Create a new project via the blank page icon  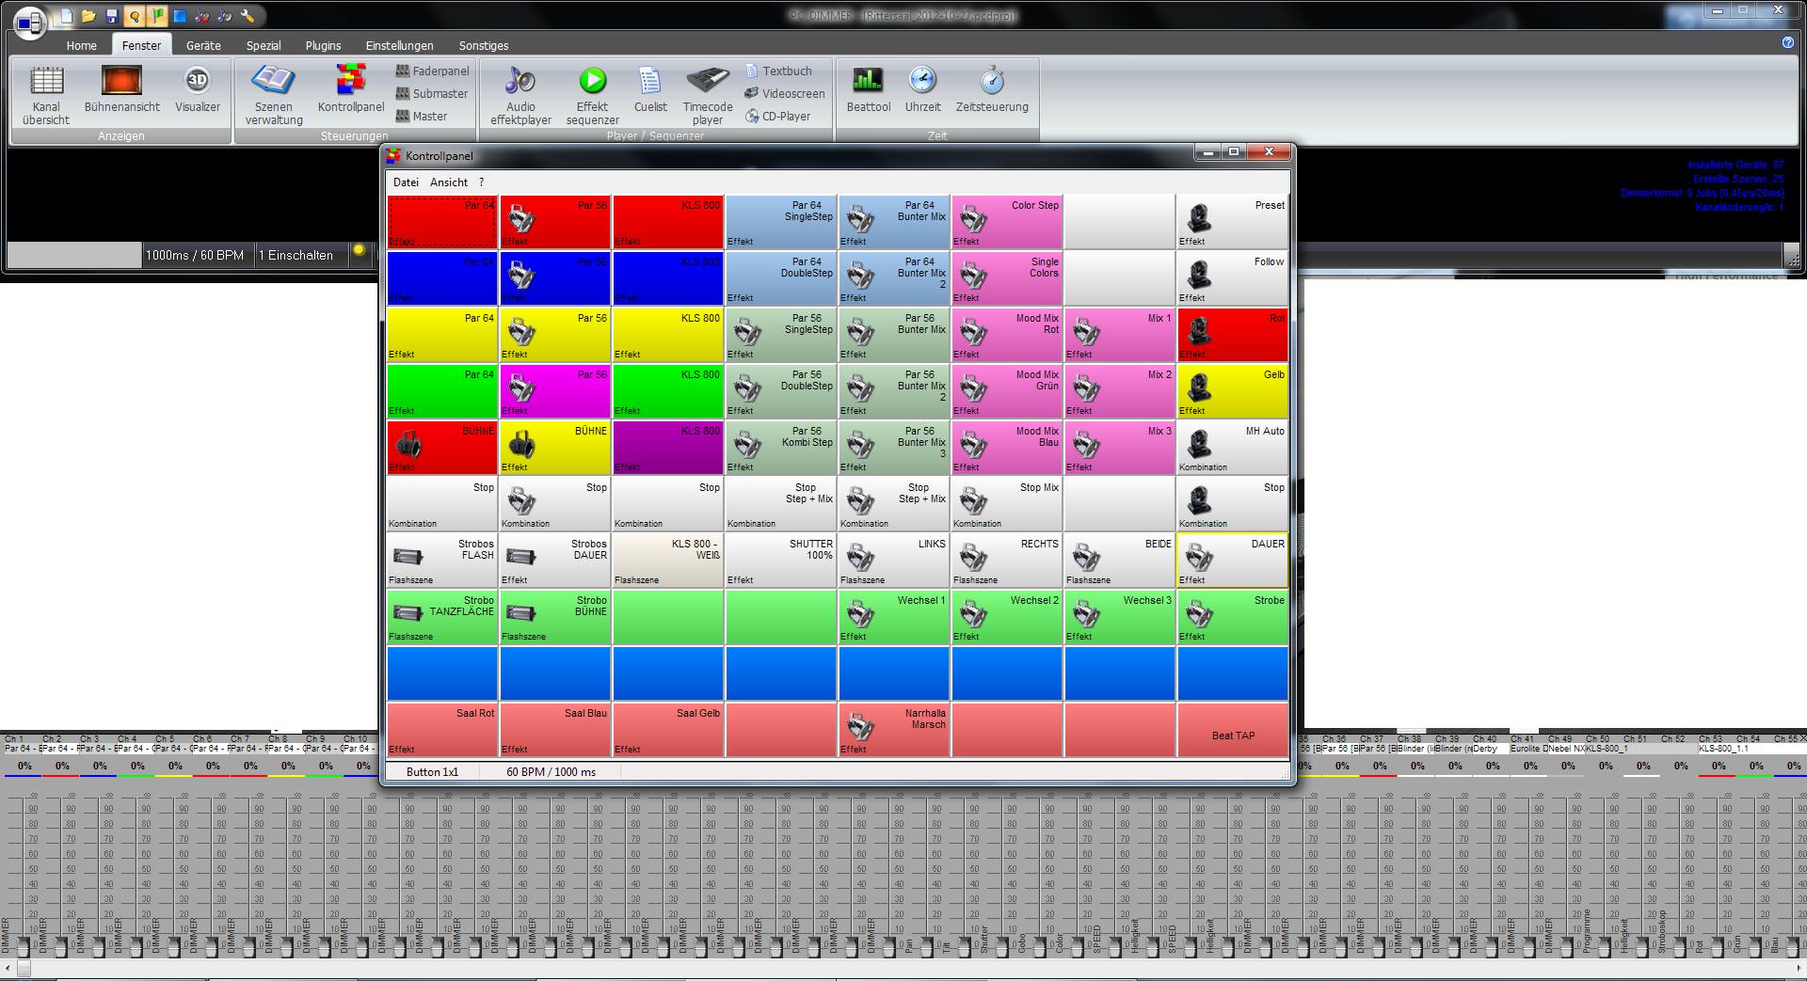(67, 16)
